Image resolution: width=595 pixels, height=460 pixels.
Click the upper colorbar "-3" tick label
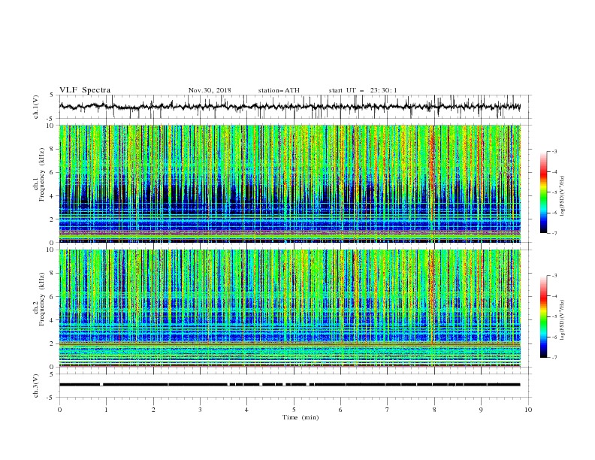pyautogui.click(x=554, y=151)
